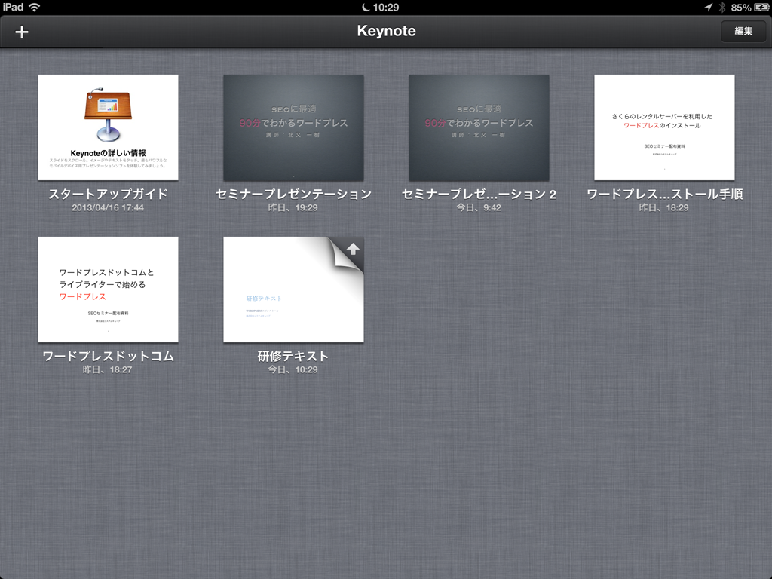Tap the plus icon to add a presentation
Screen dimensions: 772x579
[22, 32]
